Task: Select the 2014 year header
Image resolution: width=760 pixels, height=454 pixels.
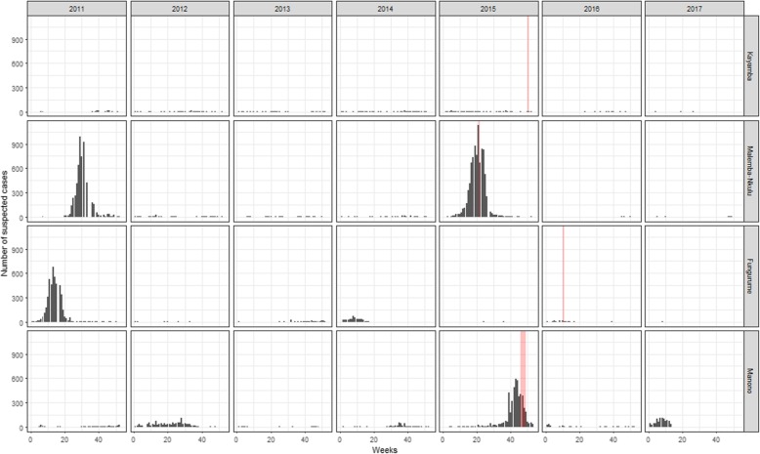Action: (384, 8)
